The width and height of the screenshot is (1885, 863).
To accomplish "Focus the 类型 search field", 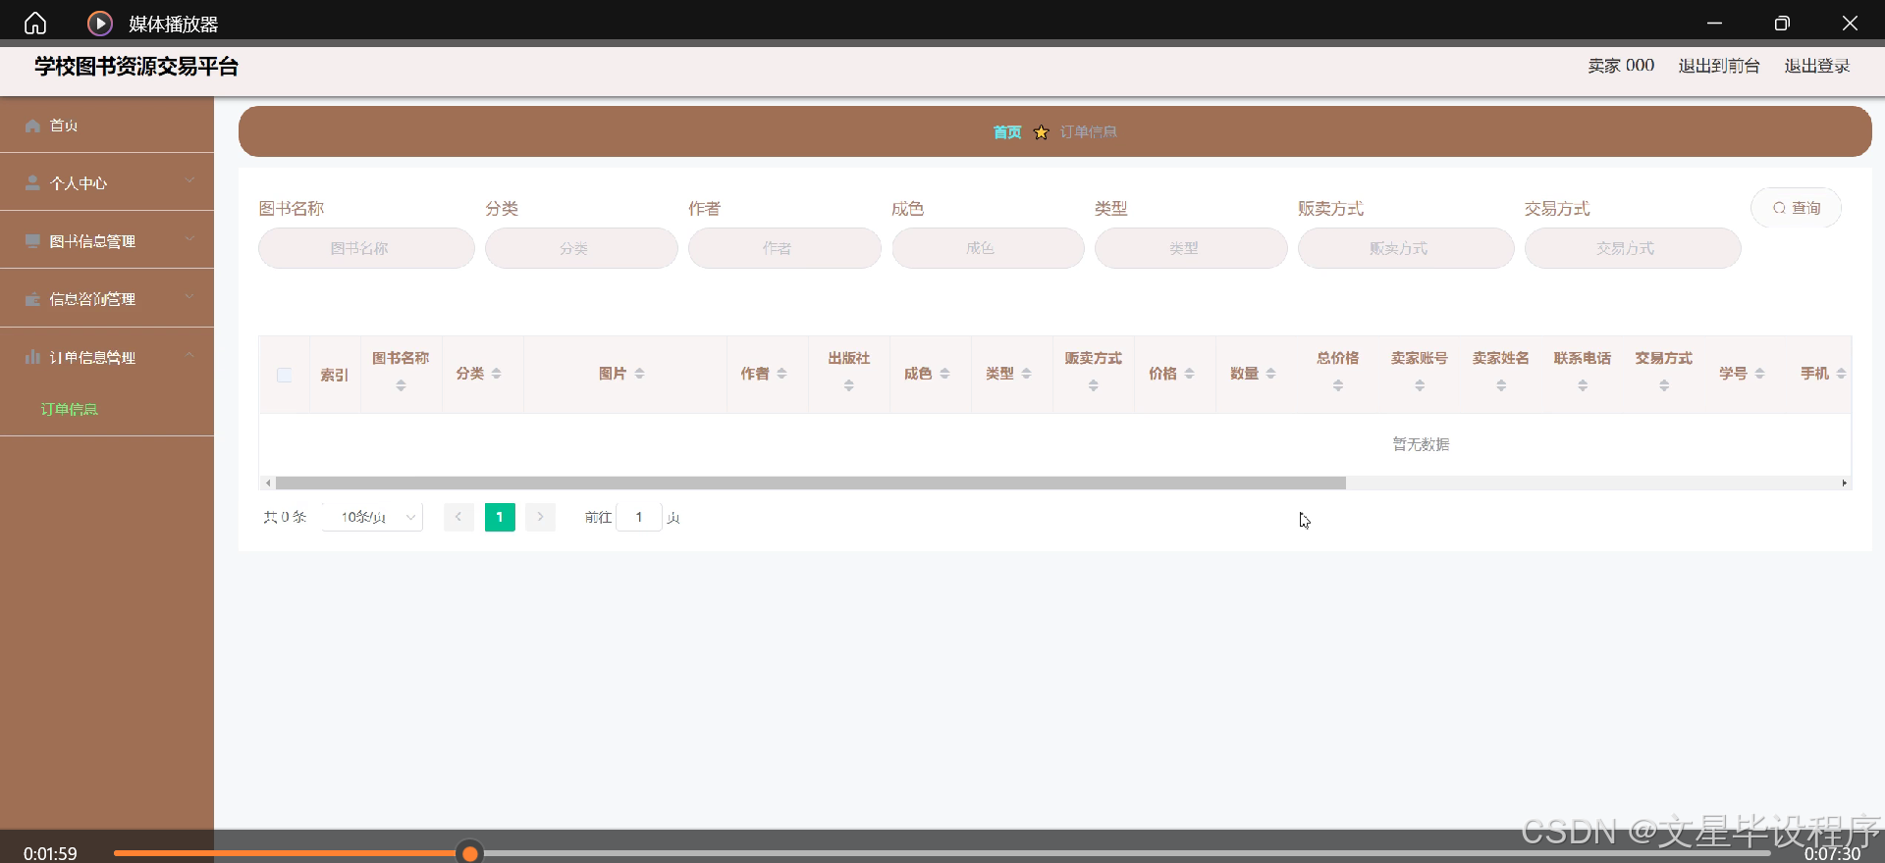I will click(1191, 248).
